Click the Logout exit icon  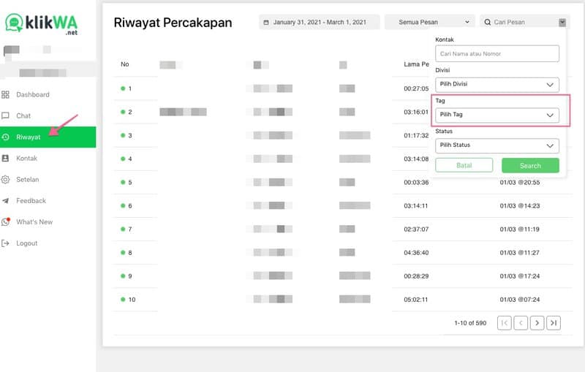click(5, 243)
